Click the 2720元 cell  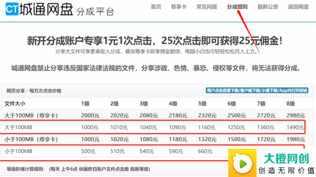(x=266, y=115)
